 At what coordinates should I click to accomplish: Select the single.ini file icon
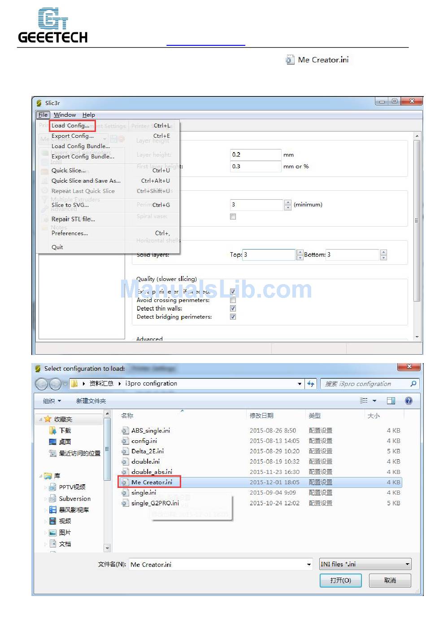125,493
